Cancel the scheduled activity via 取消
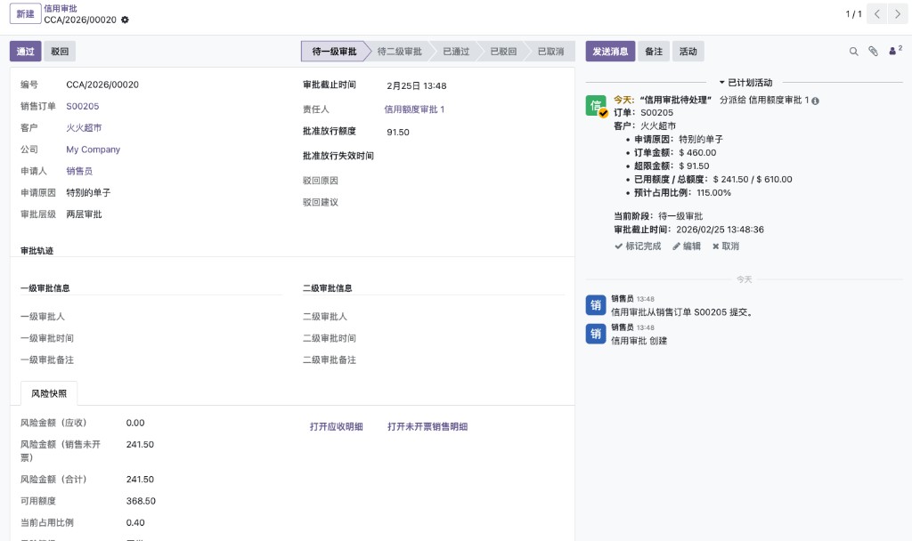The width and height of the screenshot is (912, 541). 725,246
